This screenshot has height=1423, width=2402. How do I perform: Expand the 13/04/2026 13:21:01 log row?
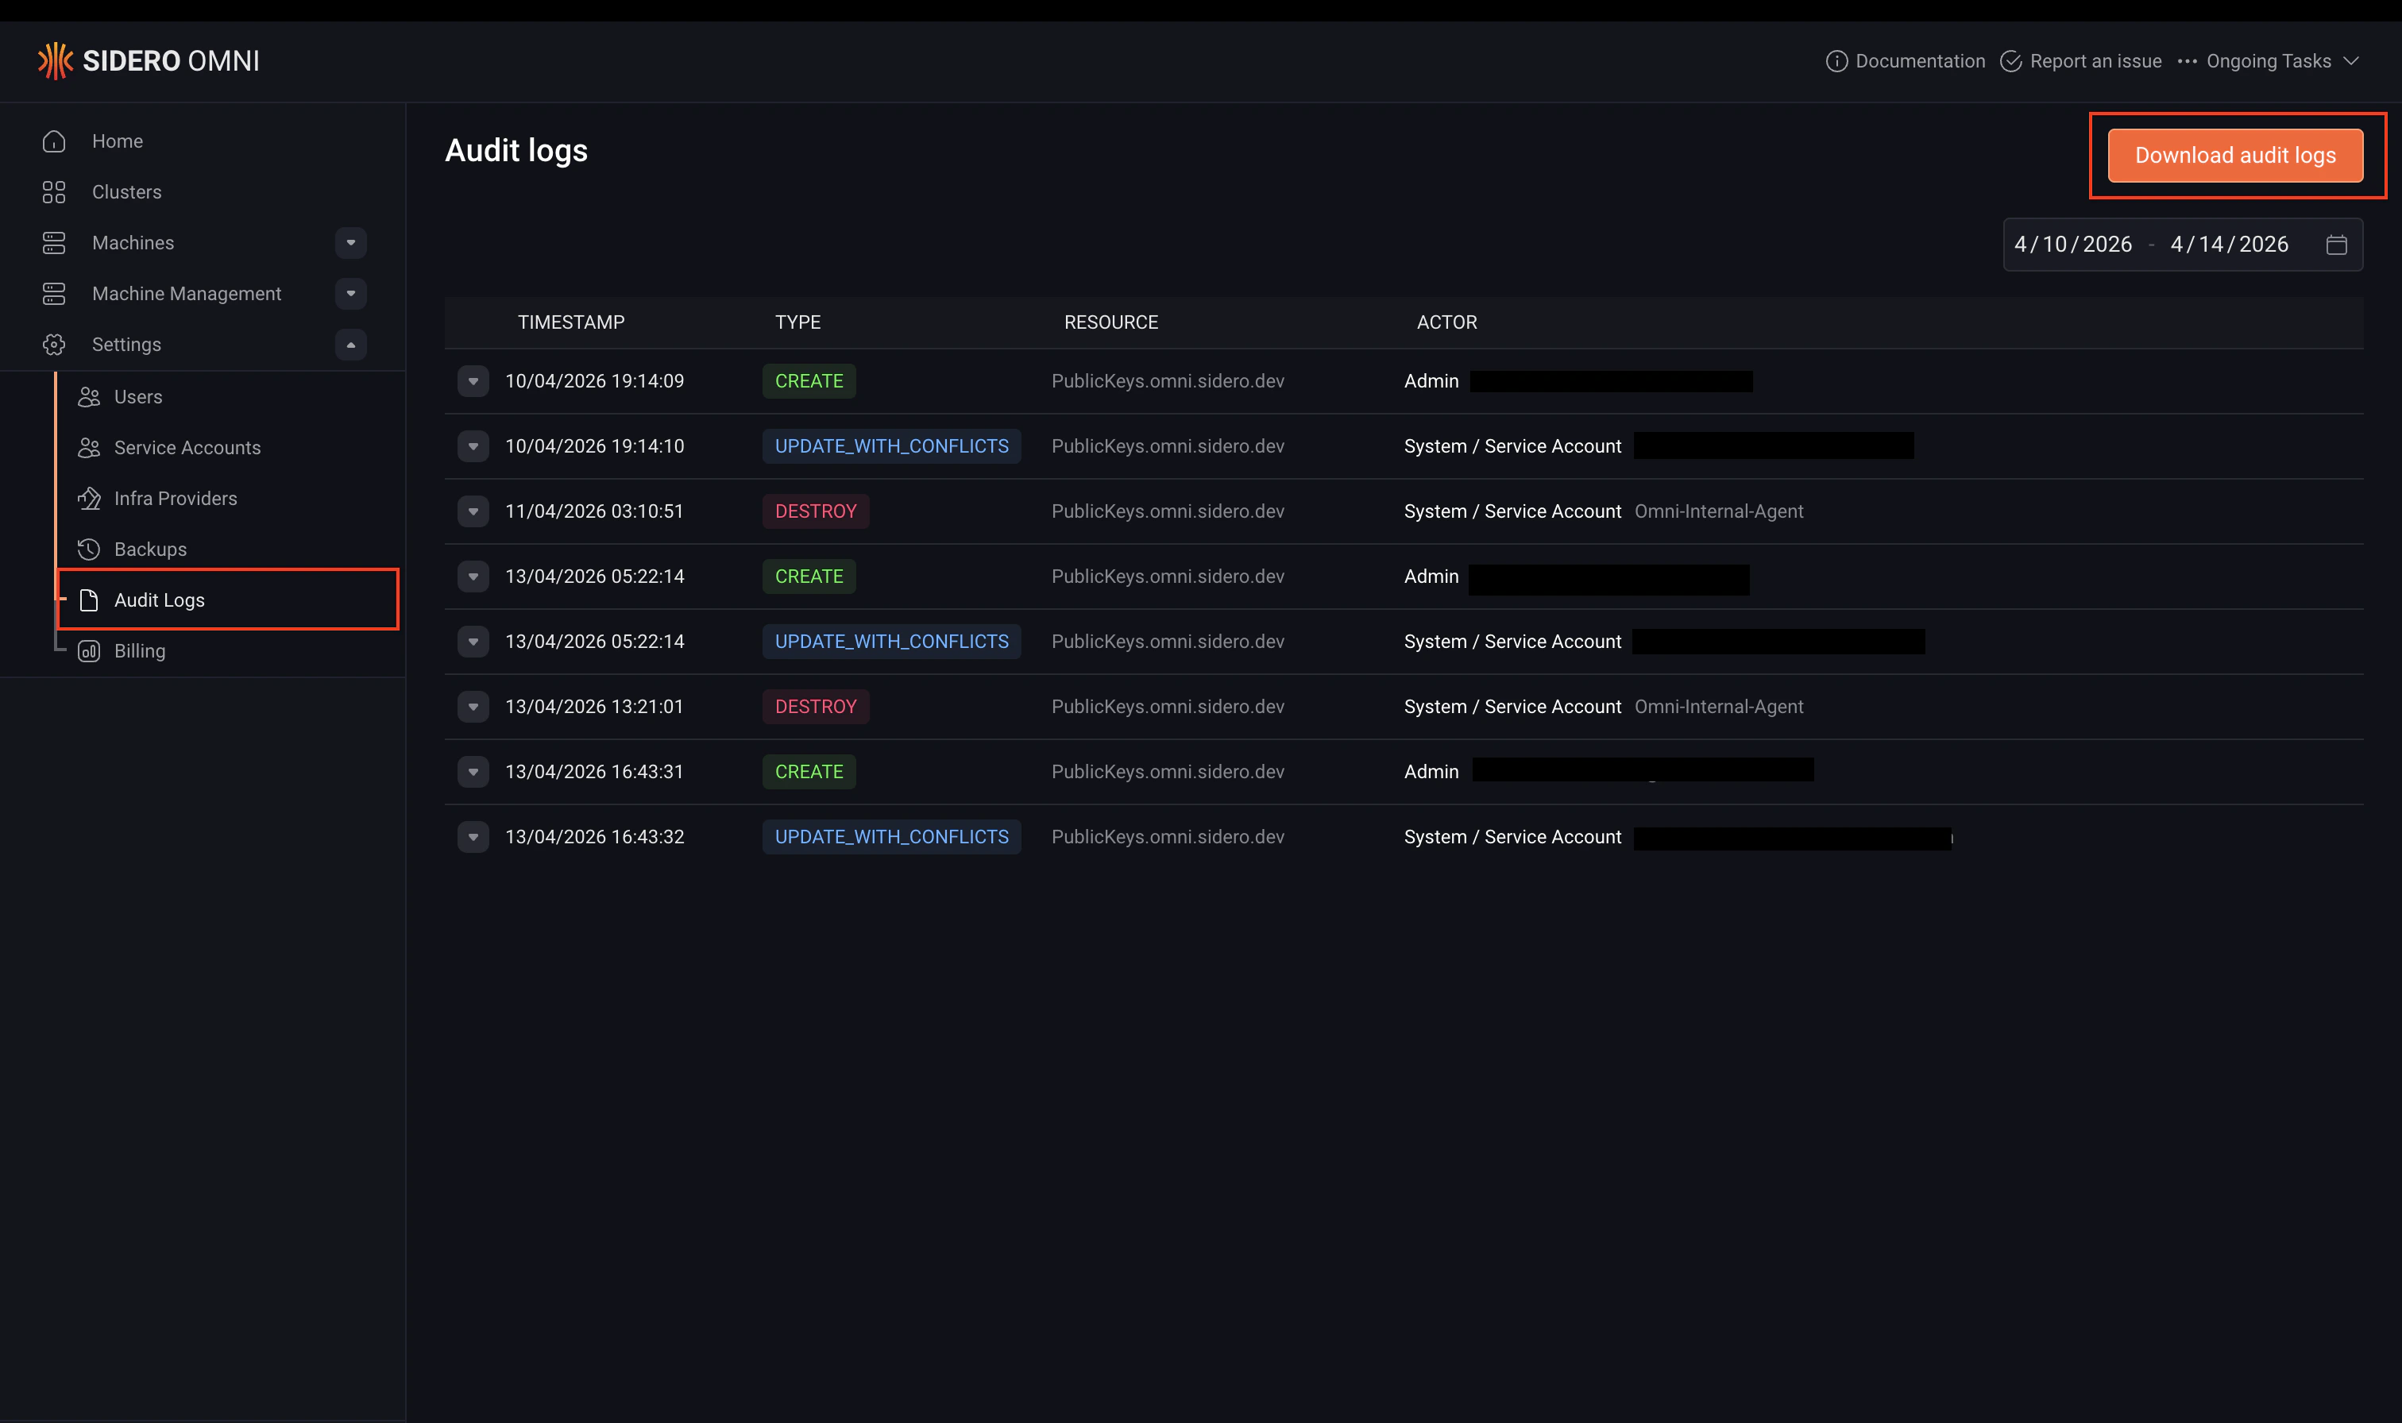(473, 707)
